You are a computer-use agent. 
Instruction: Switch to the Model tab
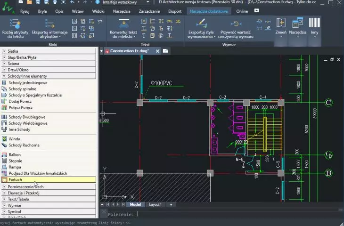click(x=135, y=204)
